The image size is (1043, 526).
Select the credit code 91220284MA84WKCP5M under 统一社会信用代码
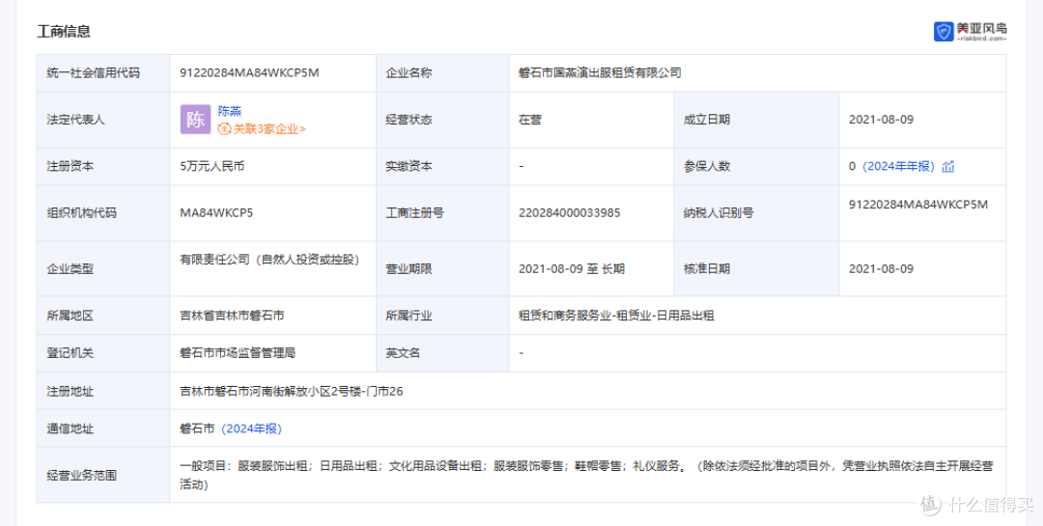point(249,73)
